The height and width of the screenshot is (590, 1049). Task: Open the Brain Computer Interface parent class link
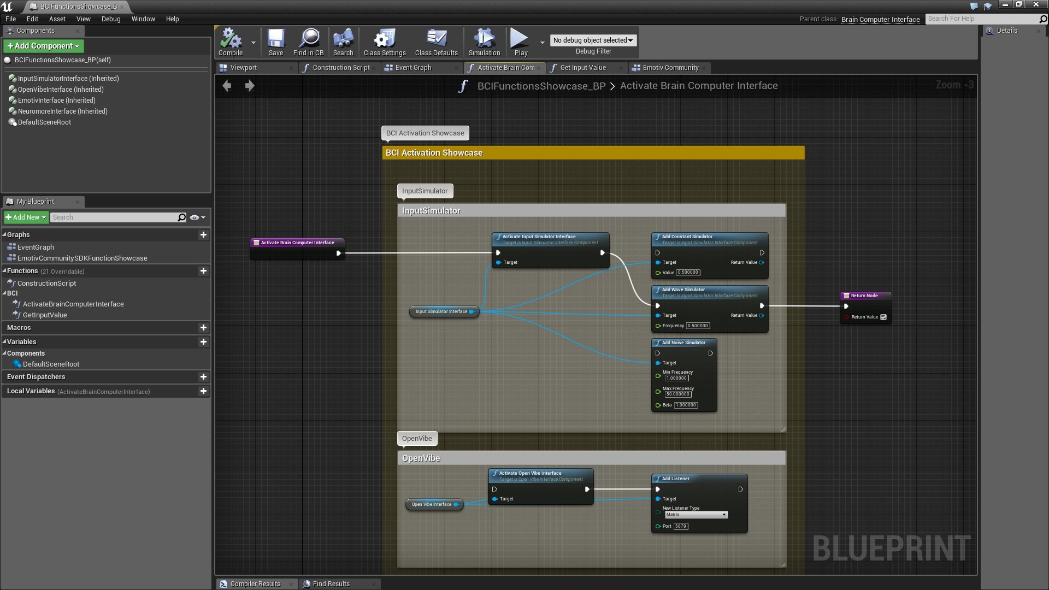(880, 19)
